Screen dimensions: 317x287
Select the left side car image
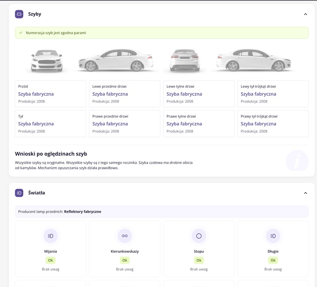coord(116,60)
